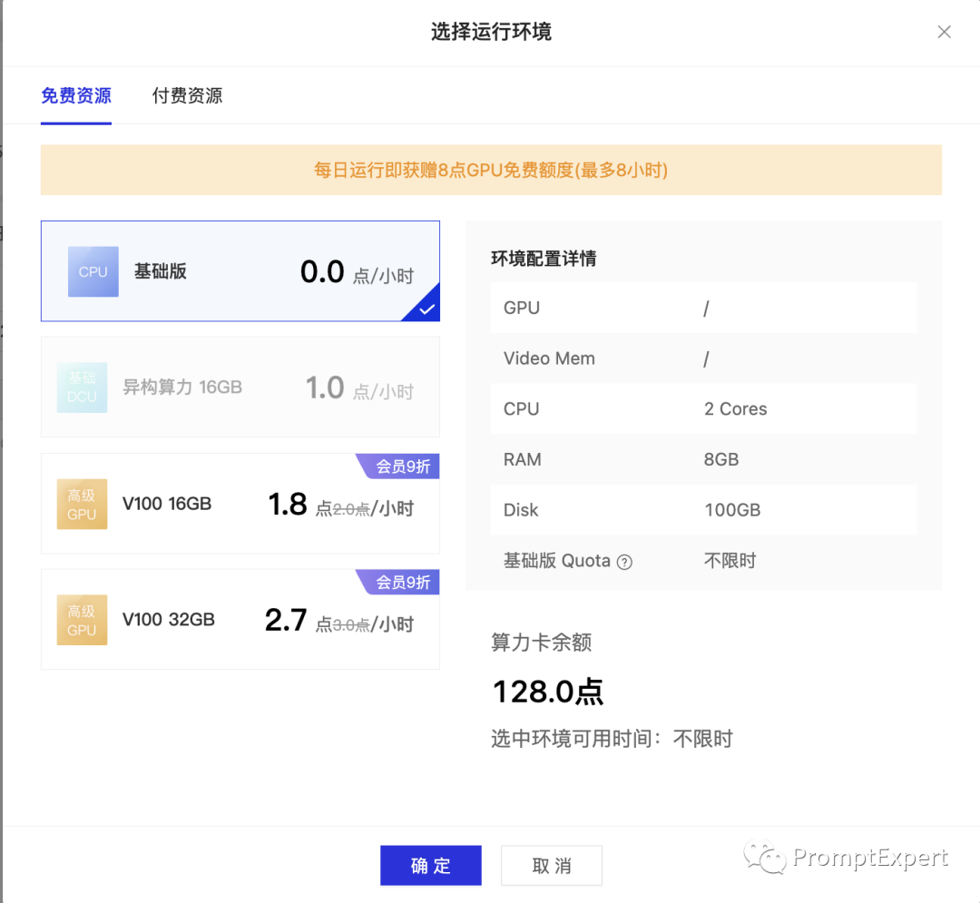The image size is (980, 903).
Task: Switch to the 付费资源 tab
Action: coord(187,95)
